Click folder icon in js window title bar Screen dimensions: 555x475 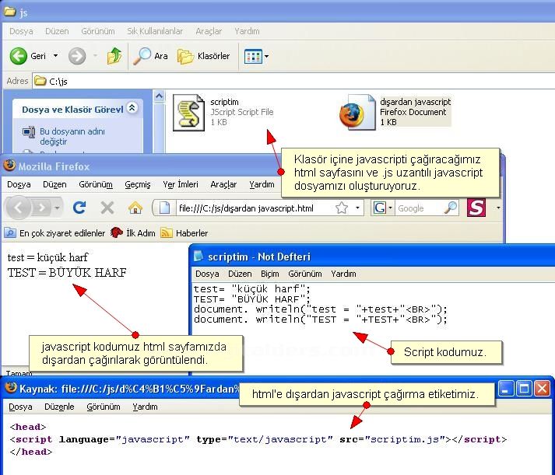click(10, 12)
